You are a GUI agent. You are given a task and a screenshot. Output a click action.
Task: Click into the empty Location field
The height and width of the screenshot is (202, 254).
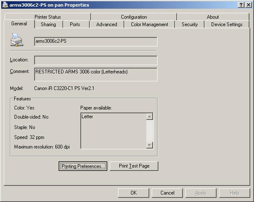pos(96,60)
